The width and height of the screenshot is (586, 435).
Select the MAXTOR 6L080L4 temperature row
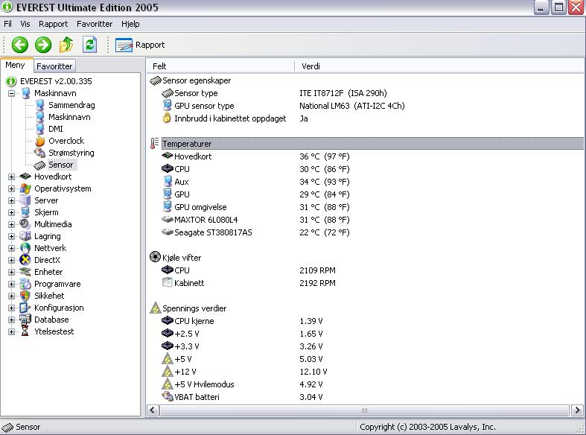coord(366,220)
